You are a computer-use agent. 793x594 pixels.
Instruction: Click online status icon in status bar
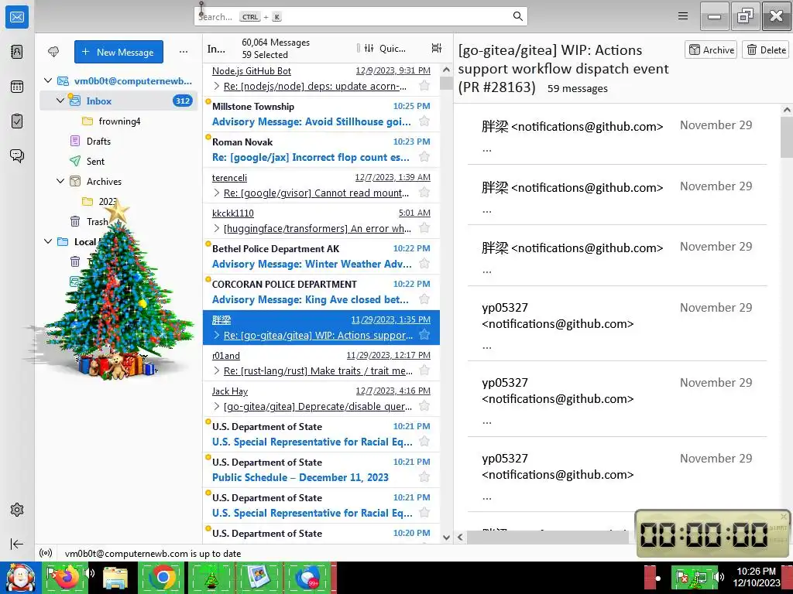(x=46, y=553)
